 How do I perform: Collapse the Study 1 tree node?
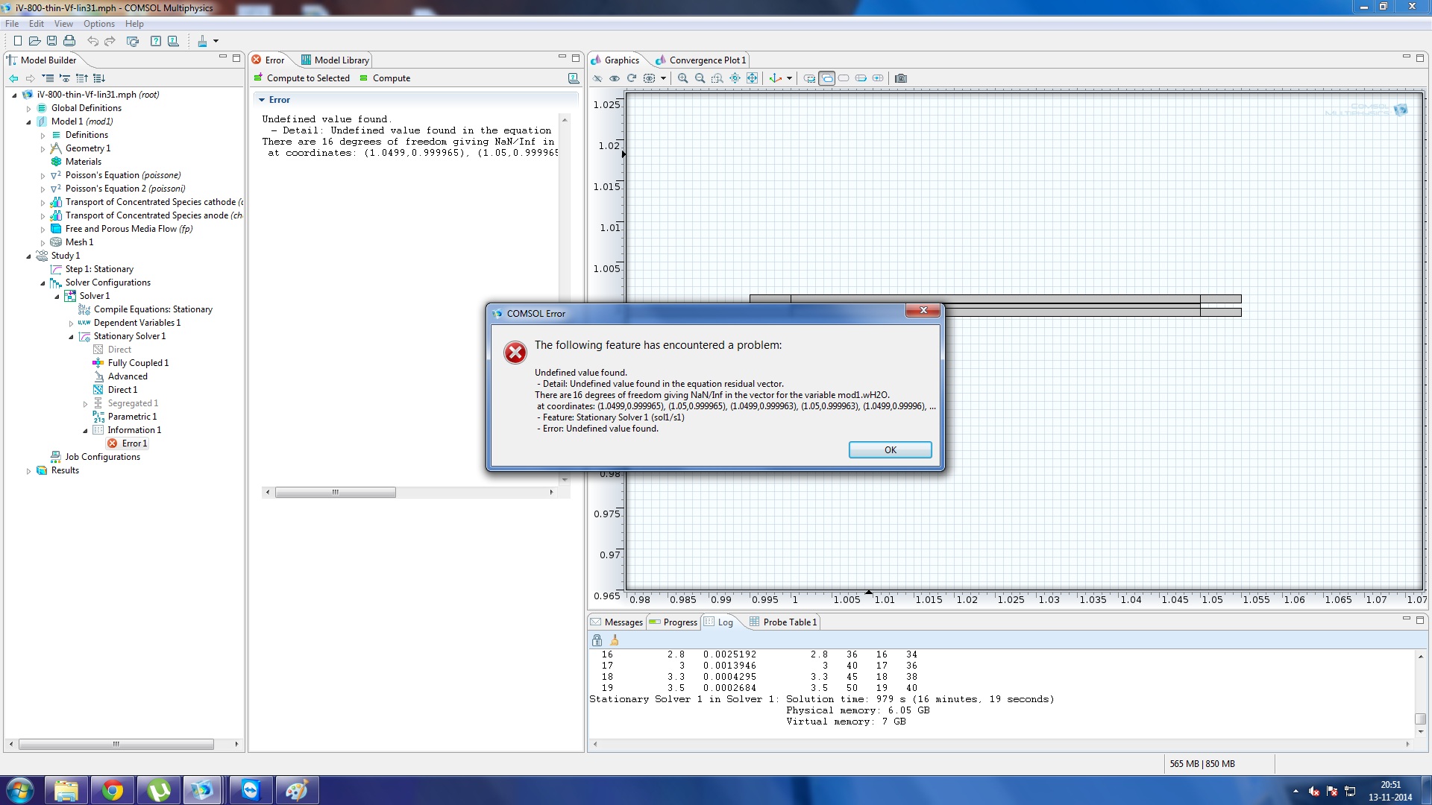pyautogui.click(x=28, y=256)
